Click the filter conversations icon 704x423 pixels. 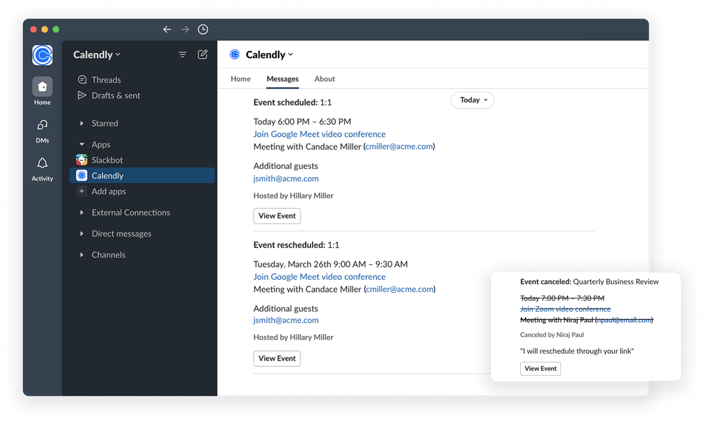[x=182, y=55]
